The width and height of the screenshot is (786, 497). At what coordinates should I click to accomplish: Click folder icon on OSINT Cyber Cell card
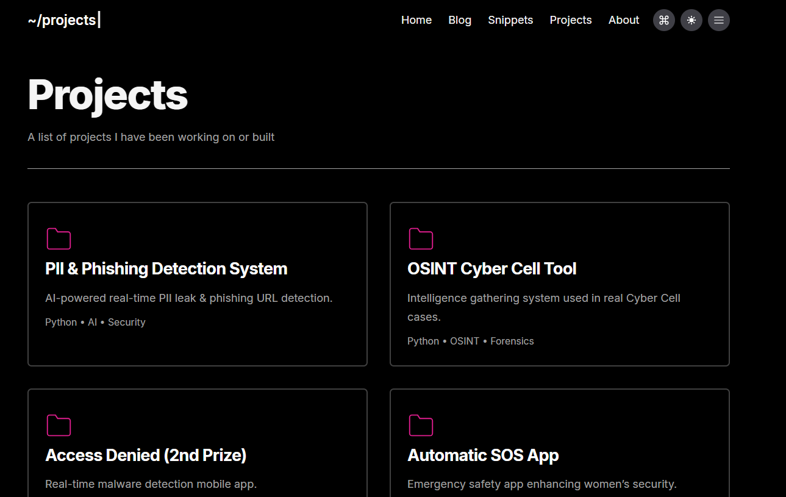click(x=421, y=238)
